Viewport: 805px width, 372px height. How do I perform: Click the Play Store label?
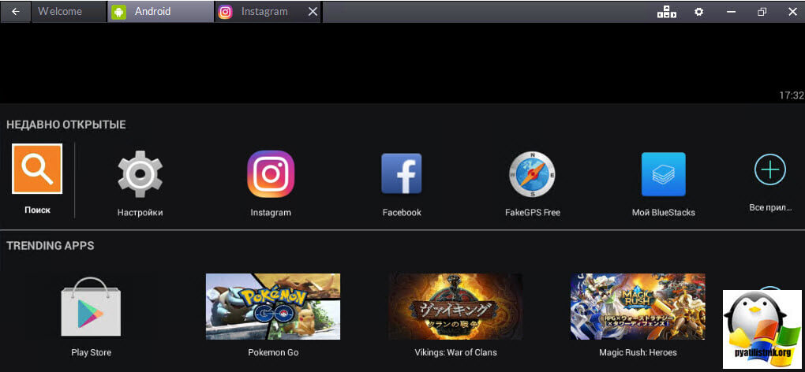[91, 352]
